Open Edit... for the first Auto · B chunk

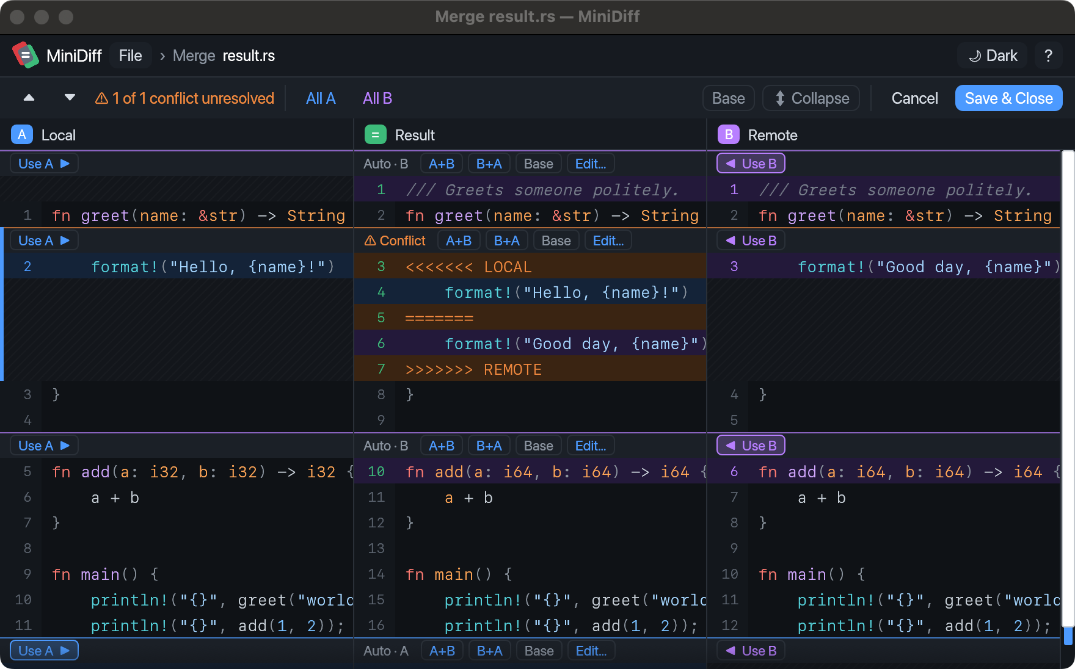pyautogui.click(x=591, y=164)
